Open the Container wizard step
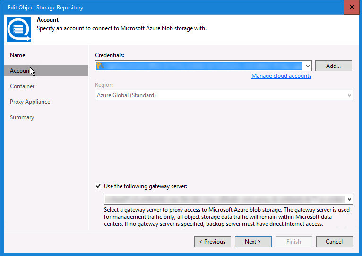This screenshot has width=362, height=256. point(22,86)
